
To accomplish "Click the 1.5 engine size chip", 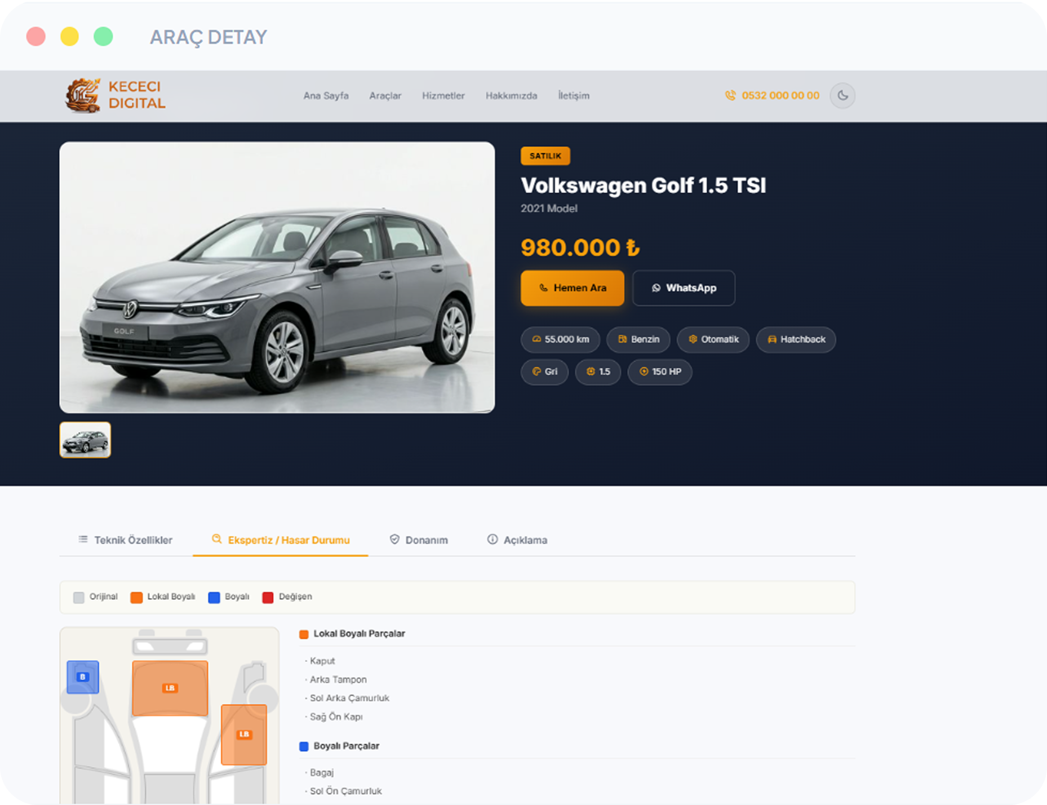I will (598, 371).
